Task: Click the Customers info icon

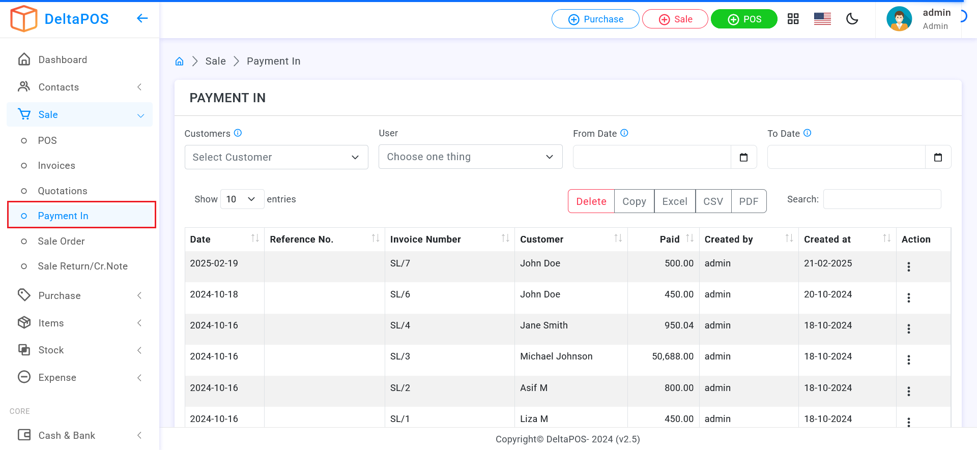Action: click(238, 133)
